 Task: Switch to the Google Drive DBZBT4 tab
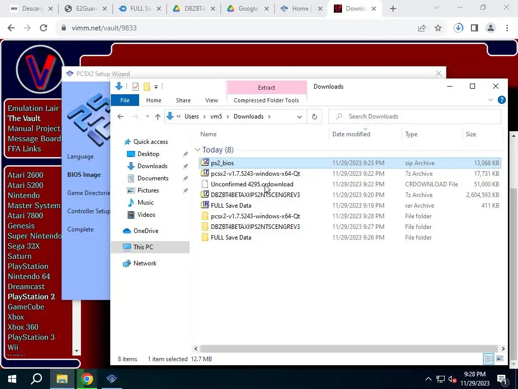pyautogui.click(x=194, y=9)
